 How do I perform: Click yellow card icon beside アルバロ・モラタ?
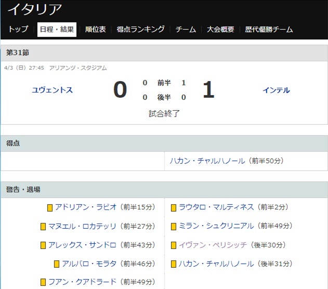click(x=57, y=264)
